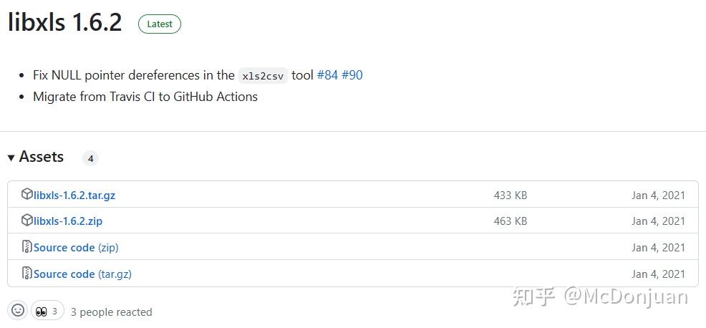706x328 pixels.
Task: Click the file-zip icon beside Source code (zip)
Action: [x=27, y=247]
